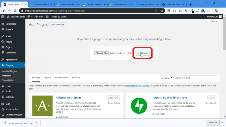Click the Yoast icon in admin bar

[x=47, y=17]
